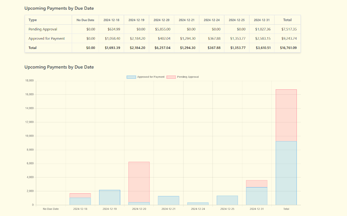This screenshot has width=347, height=216.
Task: Click the Total label on the chart x-axis
Action: [x=286, y=209]
